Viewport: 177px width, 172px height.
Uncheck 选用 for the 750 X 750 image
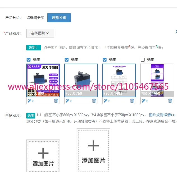(x=67, y=60)
